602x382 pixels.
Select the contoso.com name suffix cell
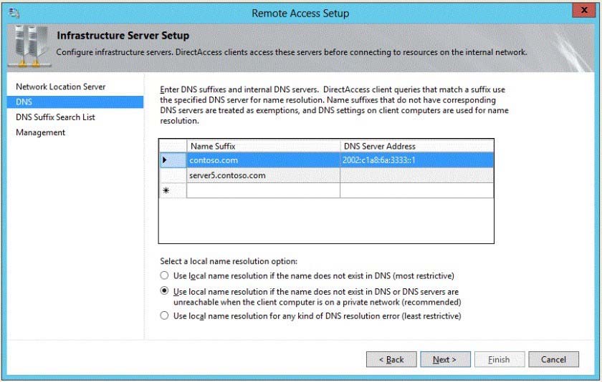264,160
